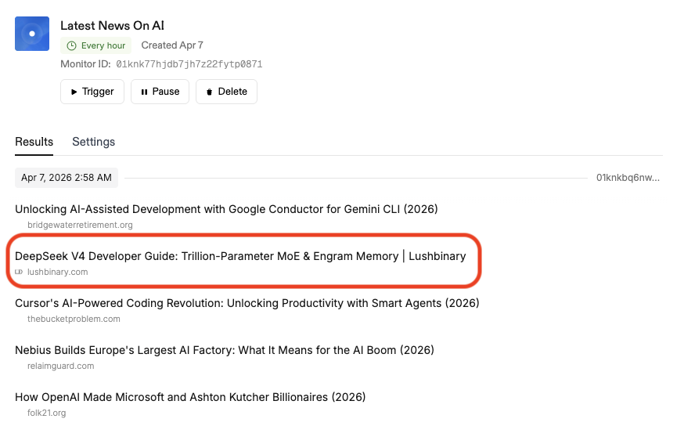
Task: Click the blue monitor avatar icon
Action: point(32,34)
